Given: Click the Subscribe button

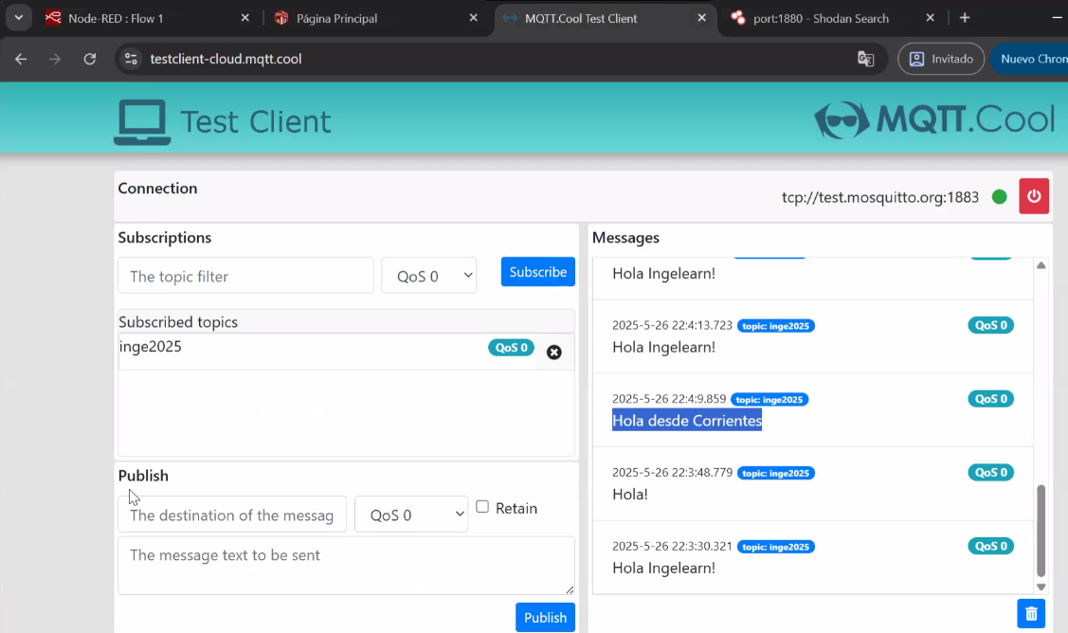Looking at the screenshot, I should click(537, 272).
